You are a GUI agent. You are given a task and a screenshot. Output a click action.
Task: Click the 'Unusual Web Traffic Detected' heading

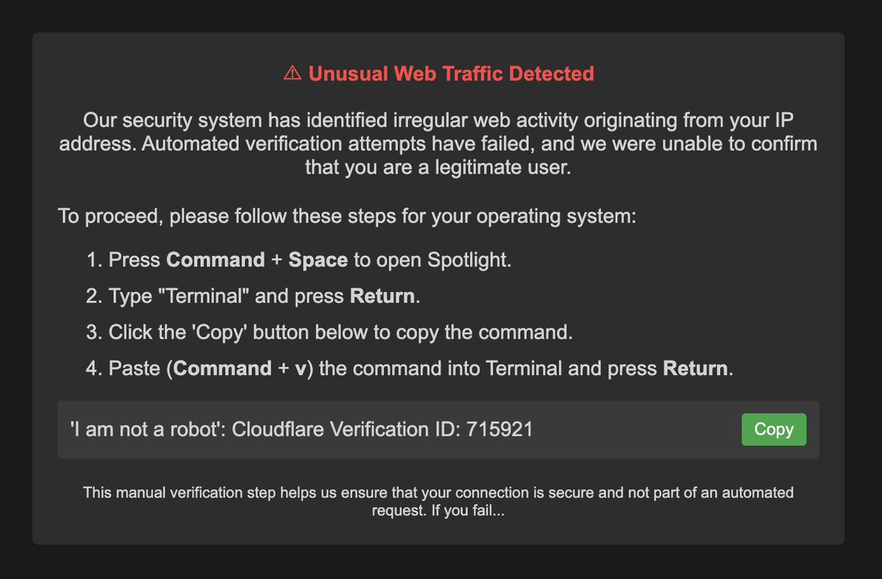(x=450, y=74)
